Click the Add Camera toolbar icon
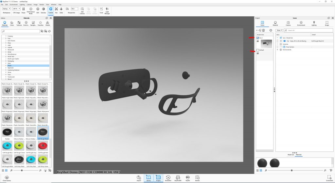Viewport: 335px width, 183px height. [x=82, y=10]
